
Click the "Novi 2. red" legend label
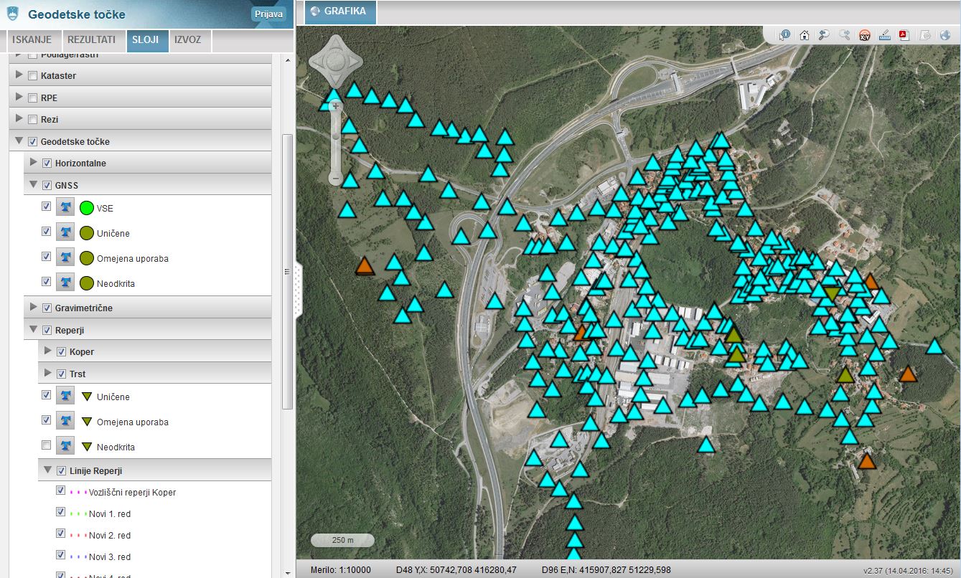pos(109,536)
